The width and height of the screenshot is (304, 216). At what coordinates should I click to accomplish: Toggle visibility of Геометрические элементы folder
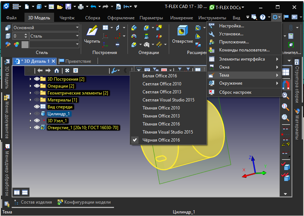pos(37,93)
